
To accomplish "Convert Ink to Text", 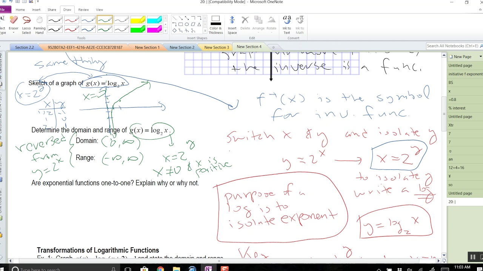I will [x=287, y=25].
